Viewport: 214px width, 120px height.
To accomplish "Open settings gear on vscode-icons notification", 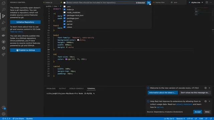I will point(206,88).
